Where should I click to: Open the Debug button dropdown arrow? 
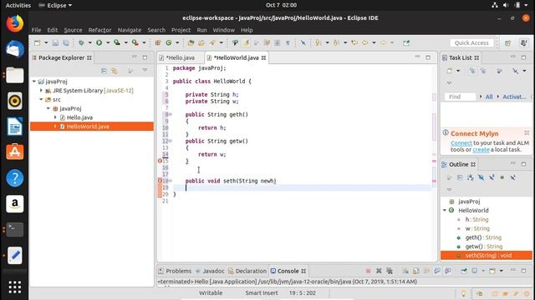coord(90,42)
